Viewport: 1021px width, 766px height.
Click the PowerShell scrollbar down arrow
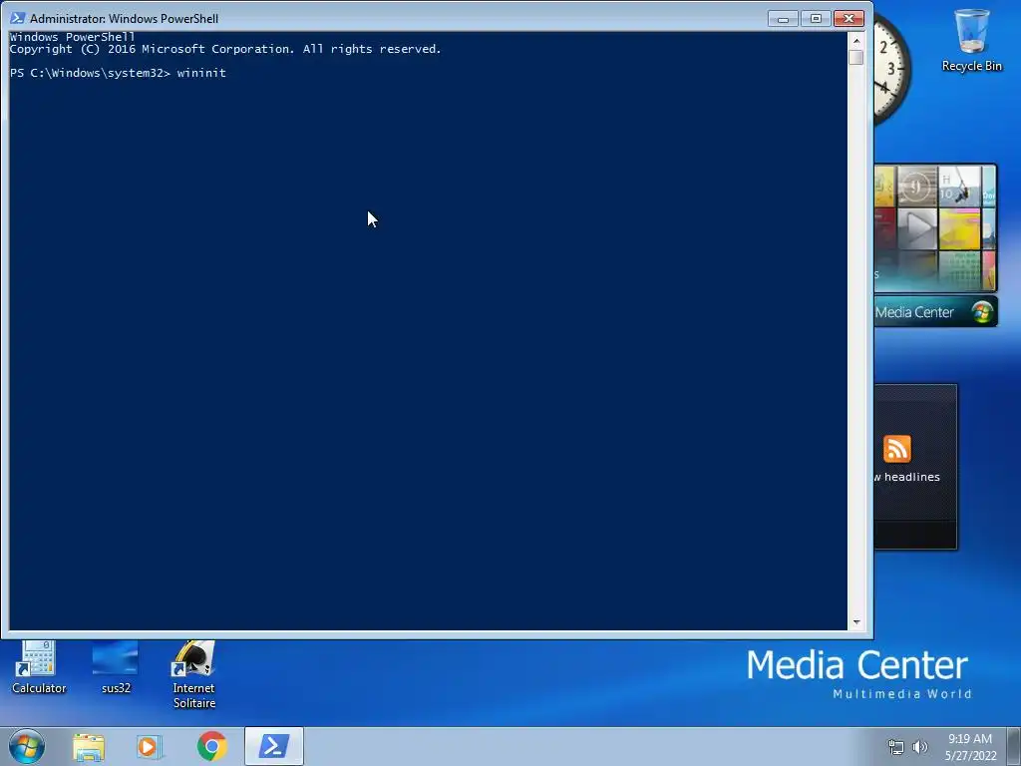coord(856,622)
